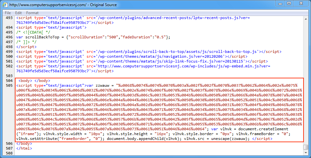Click the vlhvk.style.width assignment
Screen dimensions: 311x158
(x=74, y=134)
